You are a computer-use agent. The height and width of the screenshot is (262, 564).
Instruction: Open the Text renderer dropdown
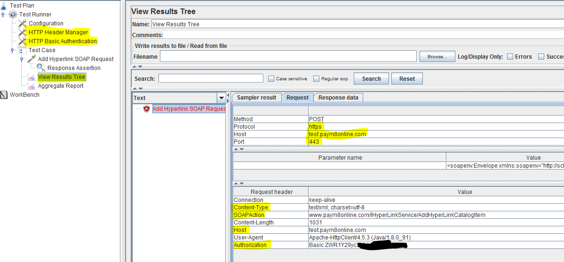tap(221, 98)
